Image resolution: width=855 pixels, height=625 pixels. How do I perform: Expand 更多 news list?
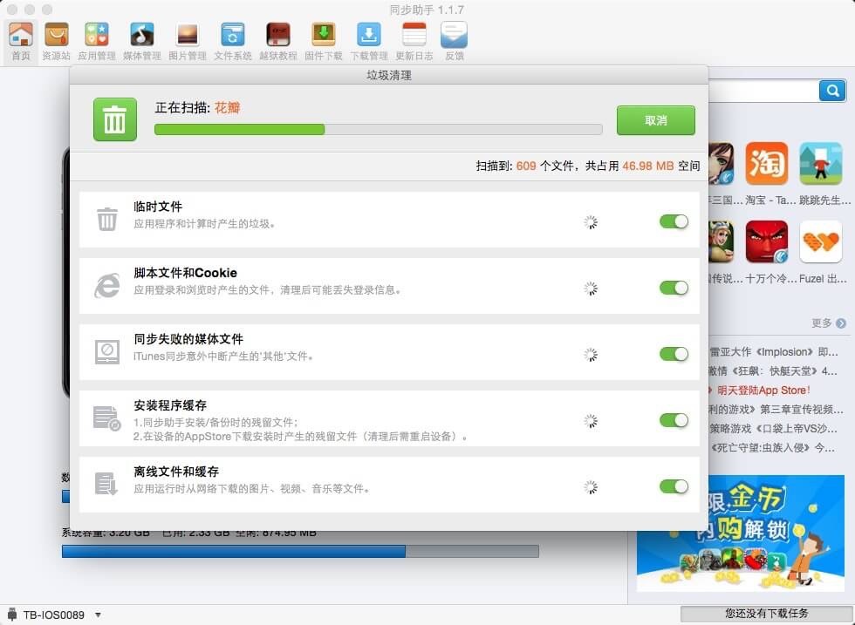828,323
